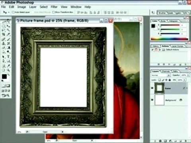Click toolbox foreground color swatch
This screenshot has height=143, width=191.
(4, 76)
